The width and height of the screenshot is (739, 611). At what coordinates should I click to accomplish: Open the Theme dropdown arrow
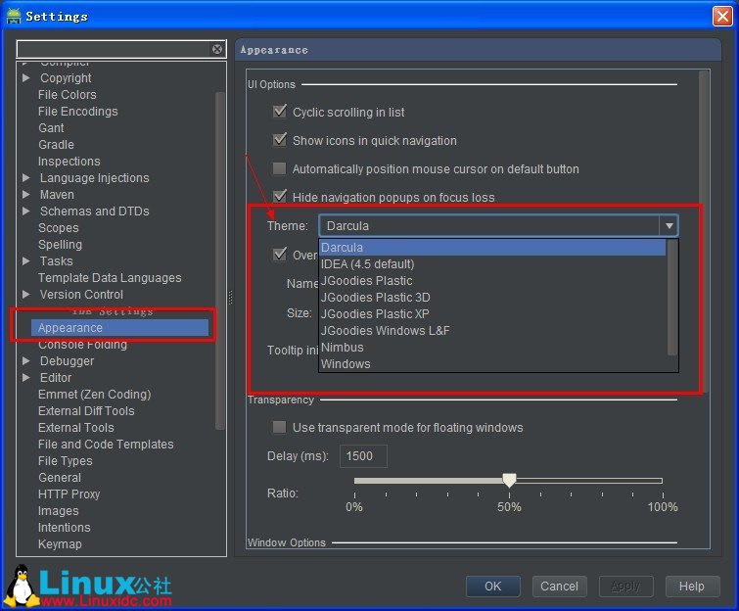coord(669,226)
